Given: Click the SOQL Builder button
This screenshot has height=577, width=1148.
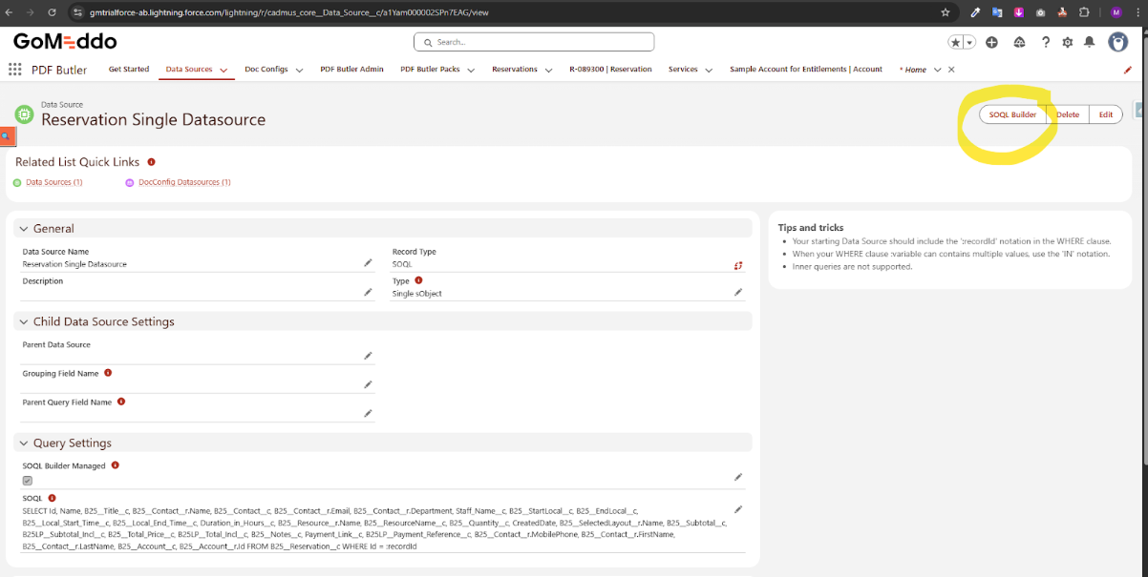Looking at the screenshot, I should 1011,114.
